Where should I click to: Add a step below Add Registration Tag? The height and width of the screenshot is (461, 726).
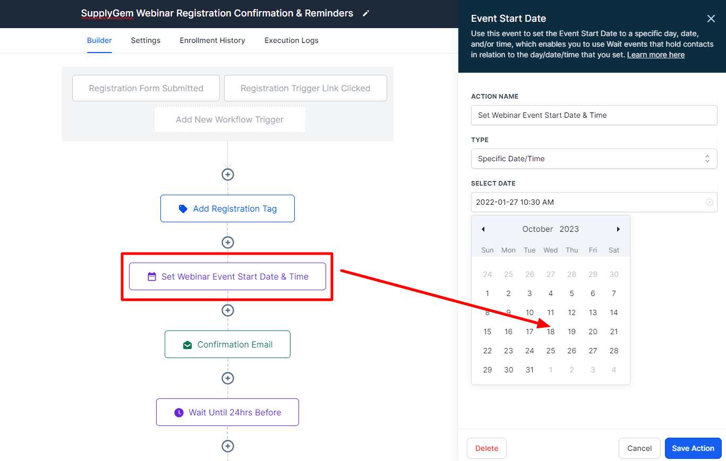[x=228, y=242]
